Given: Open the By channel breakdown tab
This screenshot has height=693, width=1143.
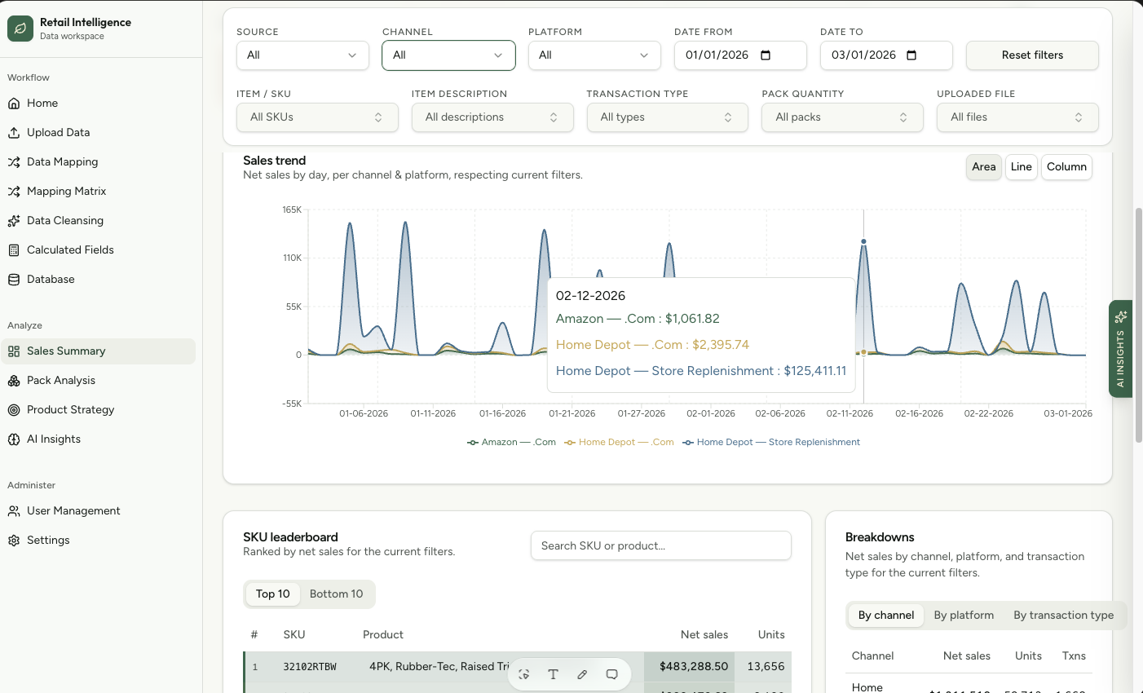Looking at the screenshot, I should 886,616.
